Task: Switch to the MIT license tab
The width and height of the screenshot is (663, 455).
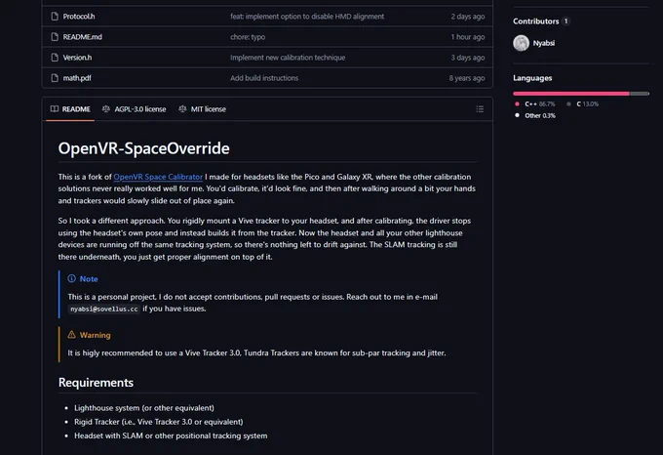Action: coord(202,109)
